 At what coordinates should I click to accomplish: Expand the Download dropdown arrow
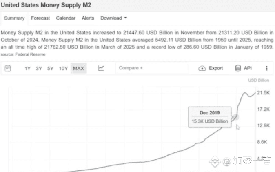(126, 18)
